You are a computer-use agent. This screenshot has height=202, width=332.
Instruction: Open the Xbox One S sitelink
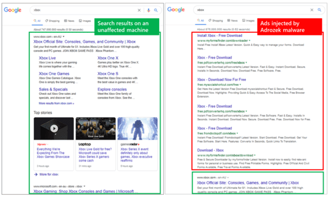click(x=108, y=74)
